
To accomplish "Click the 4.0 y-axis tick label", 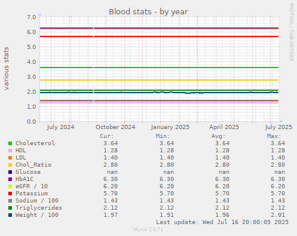I will (32, 62).
